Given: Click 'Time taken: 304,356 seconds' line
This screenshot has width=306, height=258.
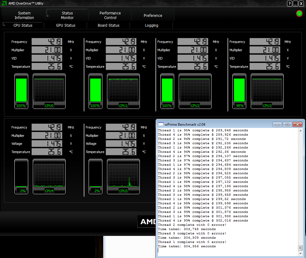Looking at the screenshot, I should [x=187, y=246].
